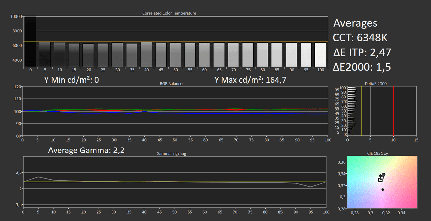
Task: Click the ΔE ITP: 2,47 reading
Action: coord(362,53)
